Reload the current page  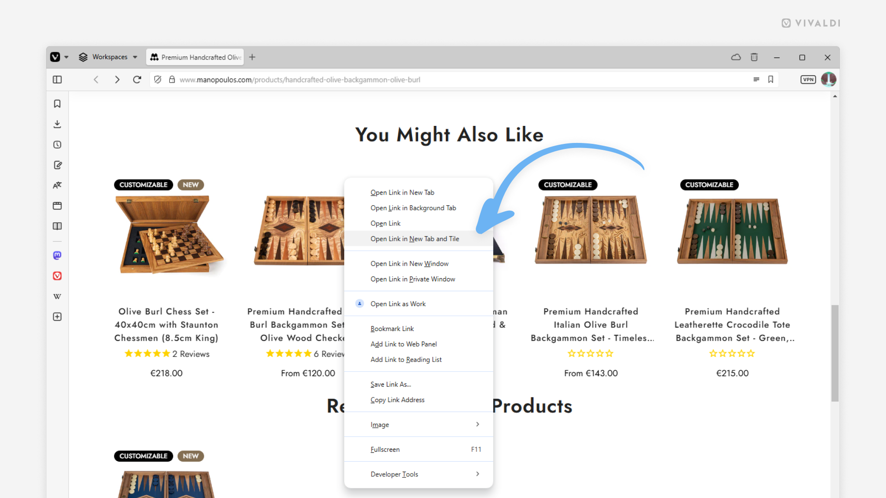(137, 80)
